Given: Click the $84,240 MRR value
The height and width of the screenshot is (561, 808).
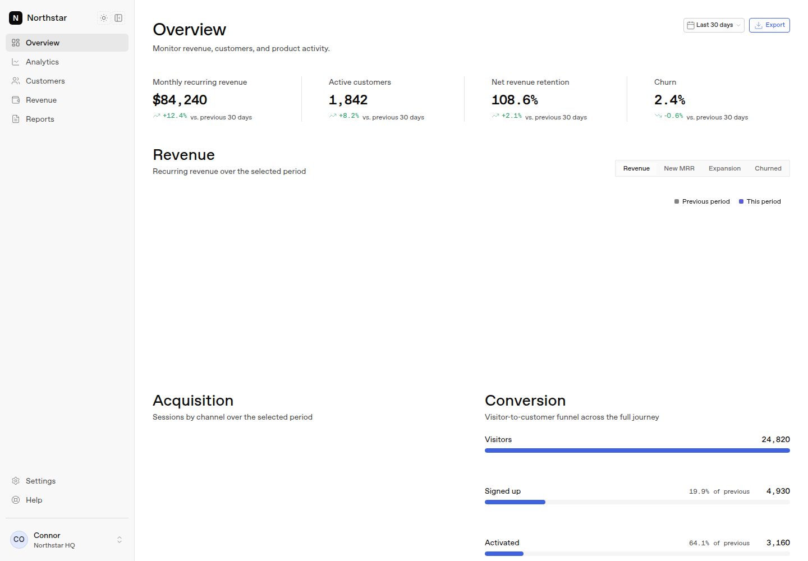Looking at the screenshot, I should click(180, 100).
